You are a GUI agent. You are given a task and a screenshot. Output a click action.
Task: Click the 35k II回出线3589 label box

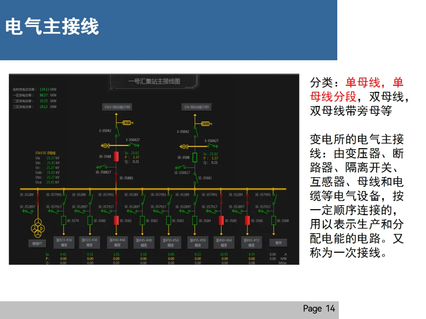(x=196, y=107)
